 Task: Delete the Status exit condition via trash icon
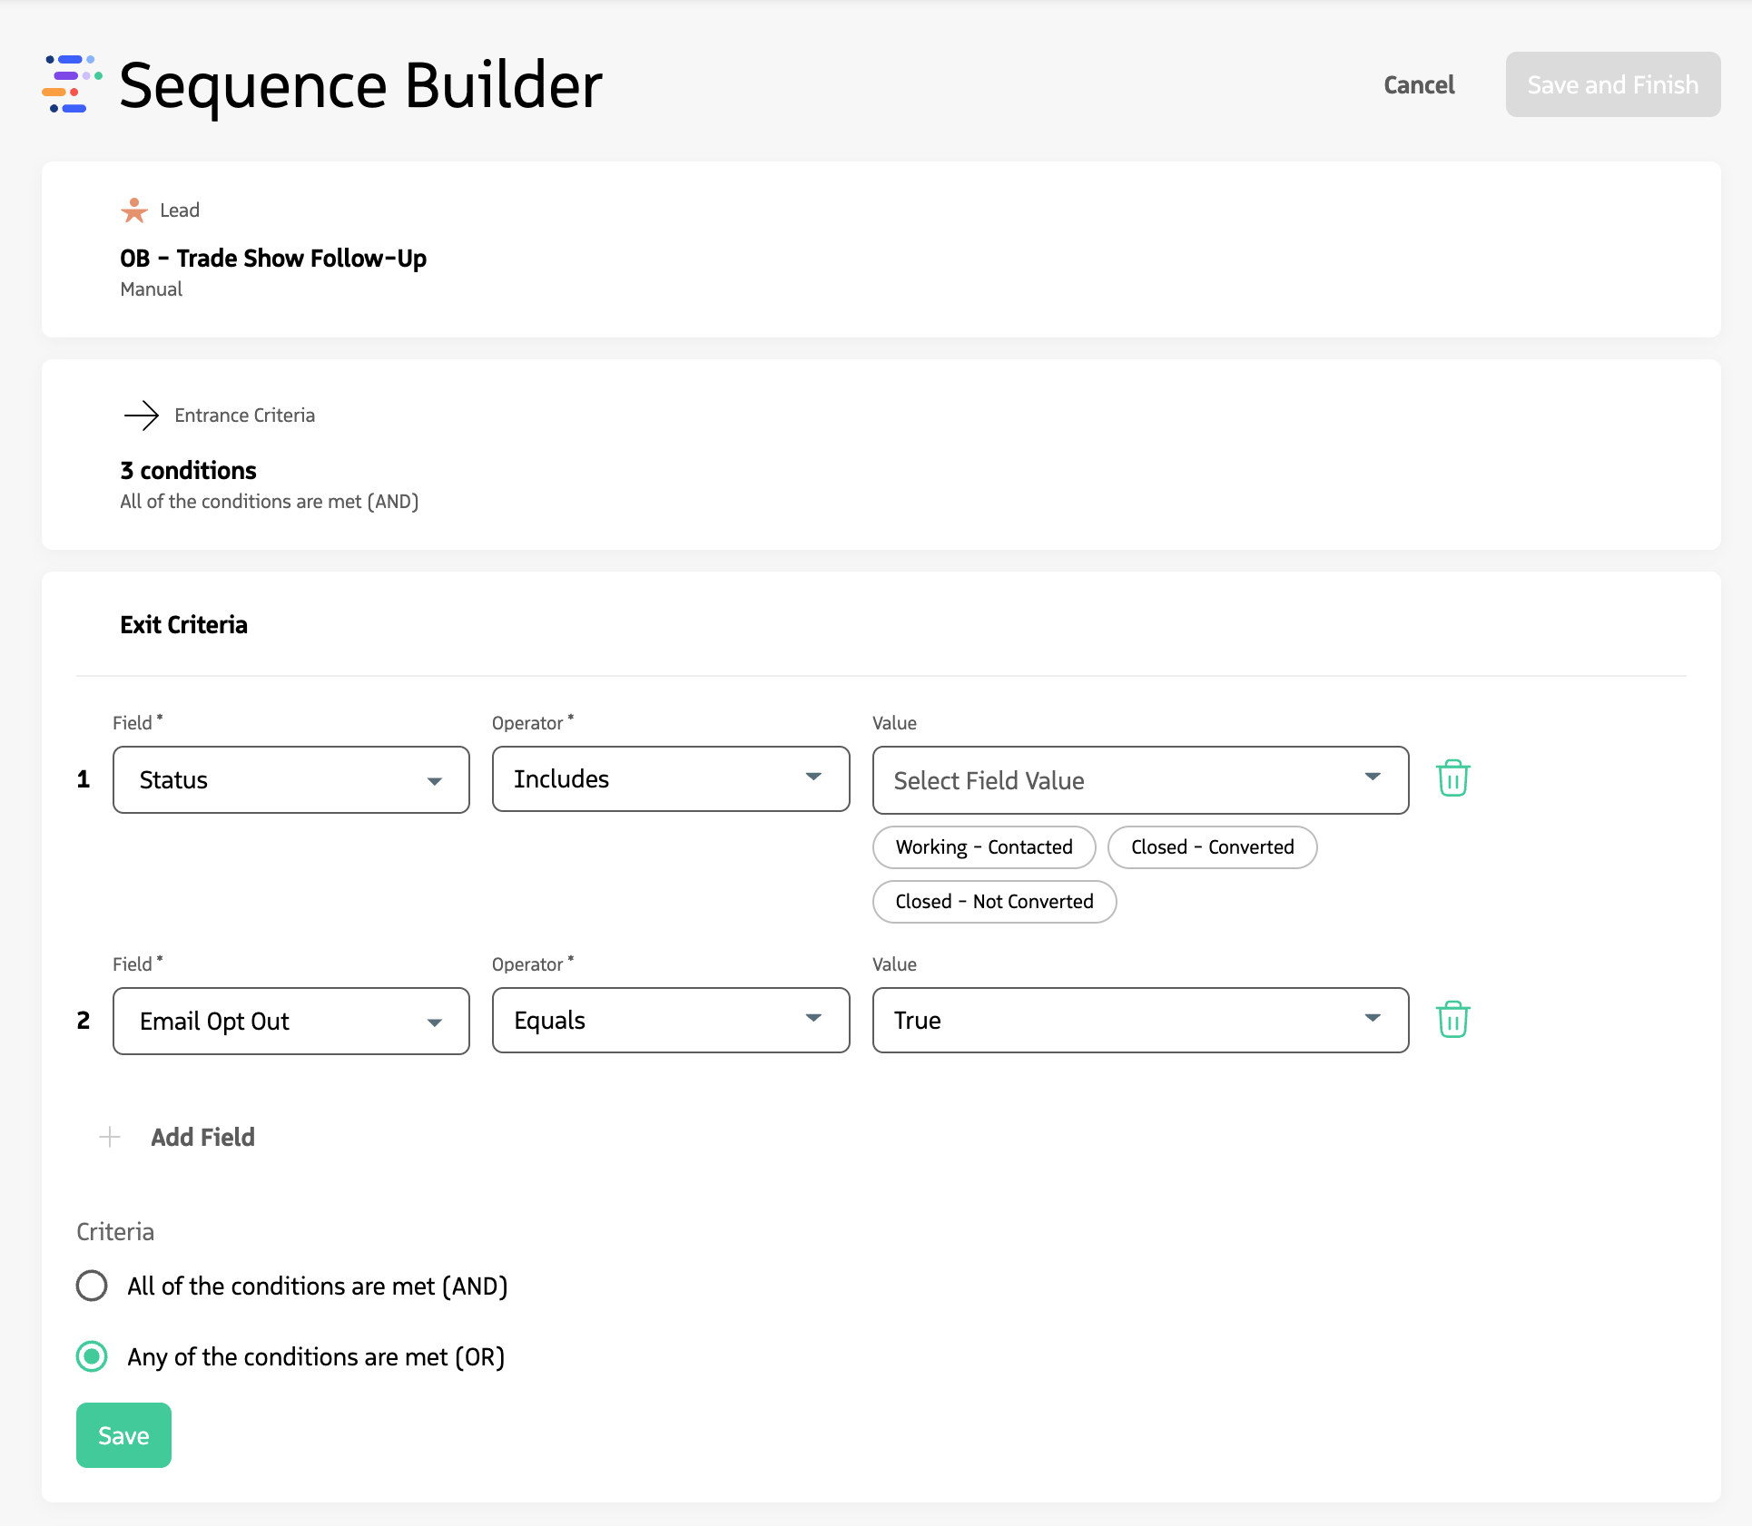(x=1452, y=778)
